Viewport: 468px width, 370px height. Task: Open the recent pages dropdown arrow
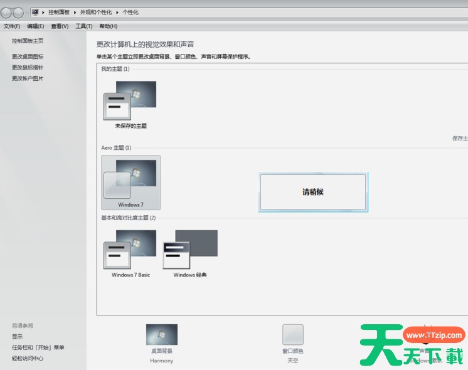[x=27, y=13]
